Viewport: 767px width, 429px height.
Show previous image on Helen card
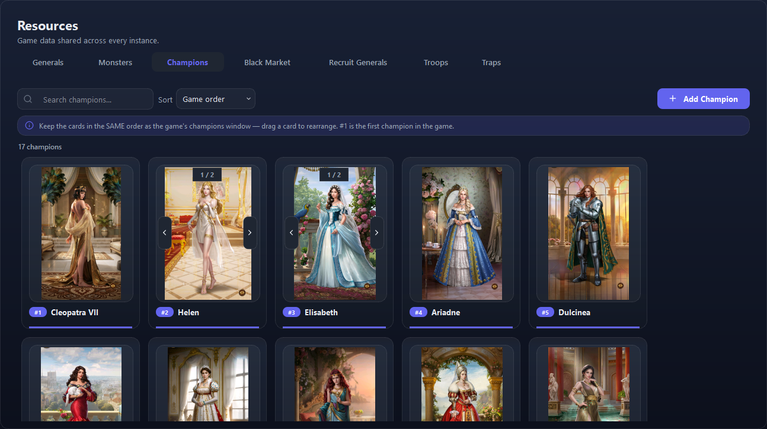165,233
